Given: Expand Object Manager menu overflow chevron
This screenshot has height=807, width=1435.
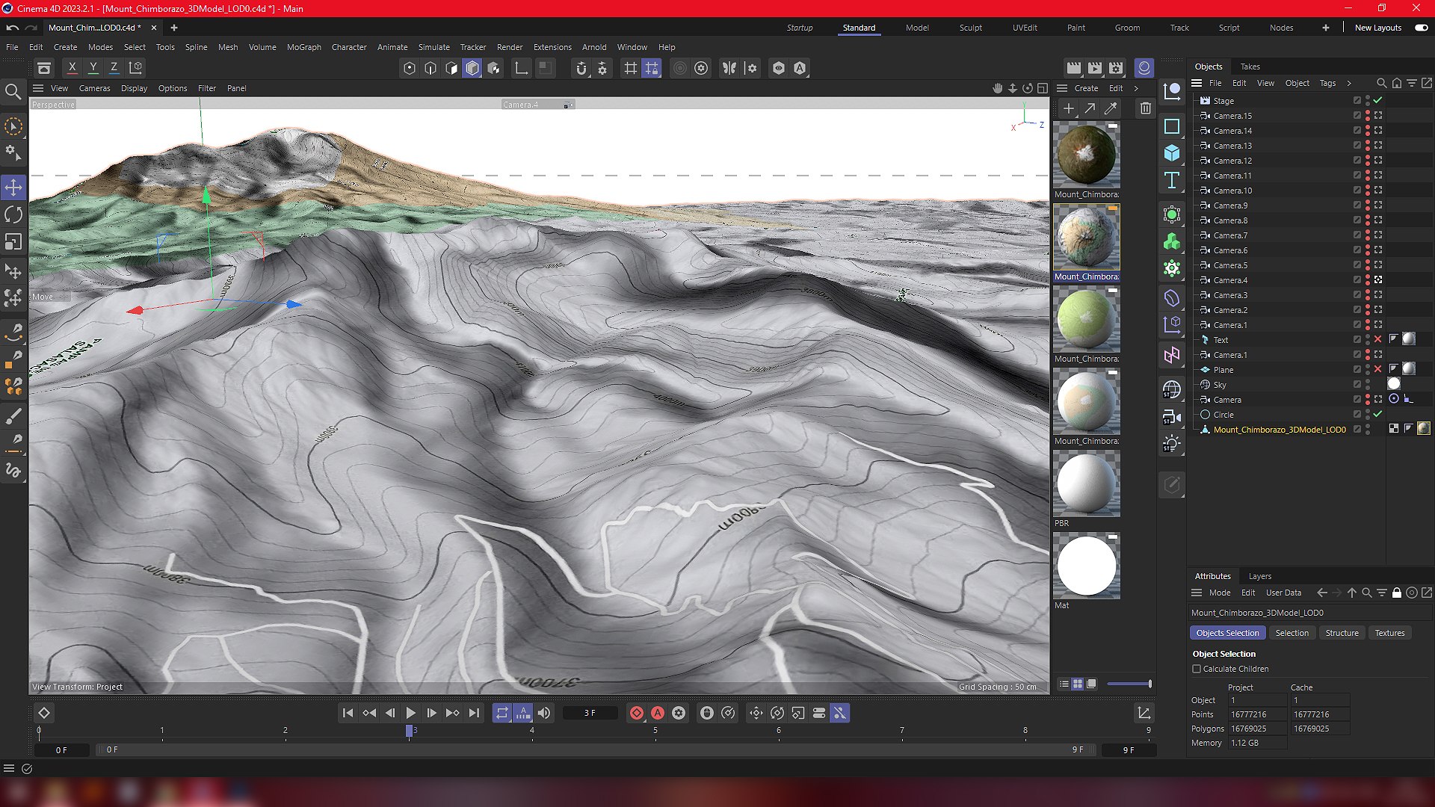Looking at the screenshot, I should tap(1349, 83).
